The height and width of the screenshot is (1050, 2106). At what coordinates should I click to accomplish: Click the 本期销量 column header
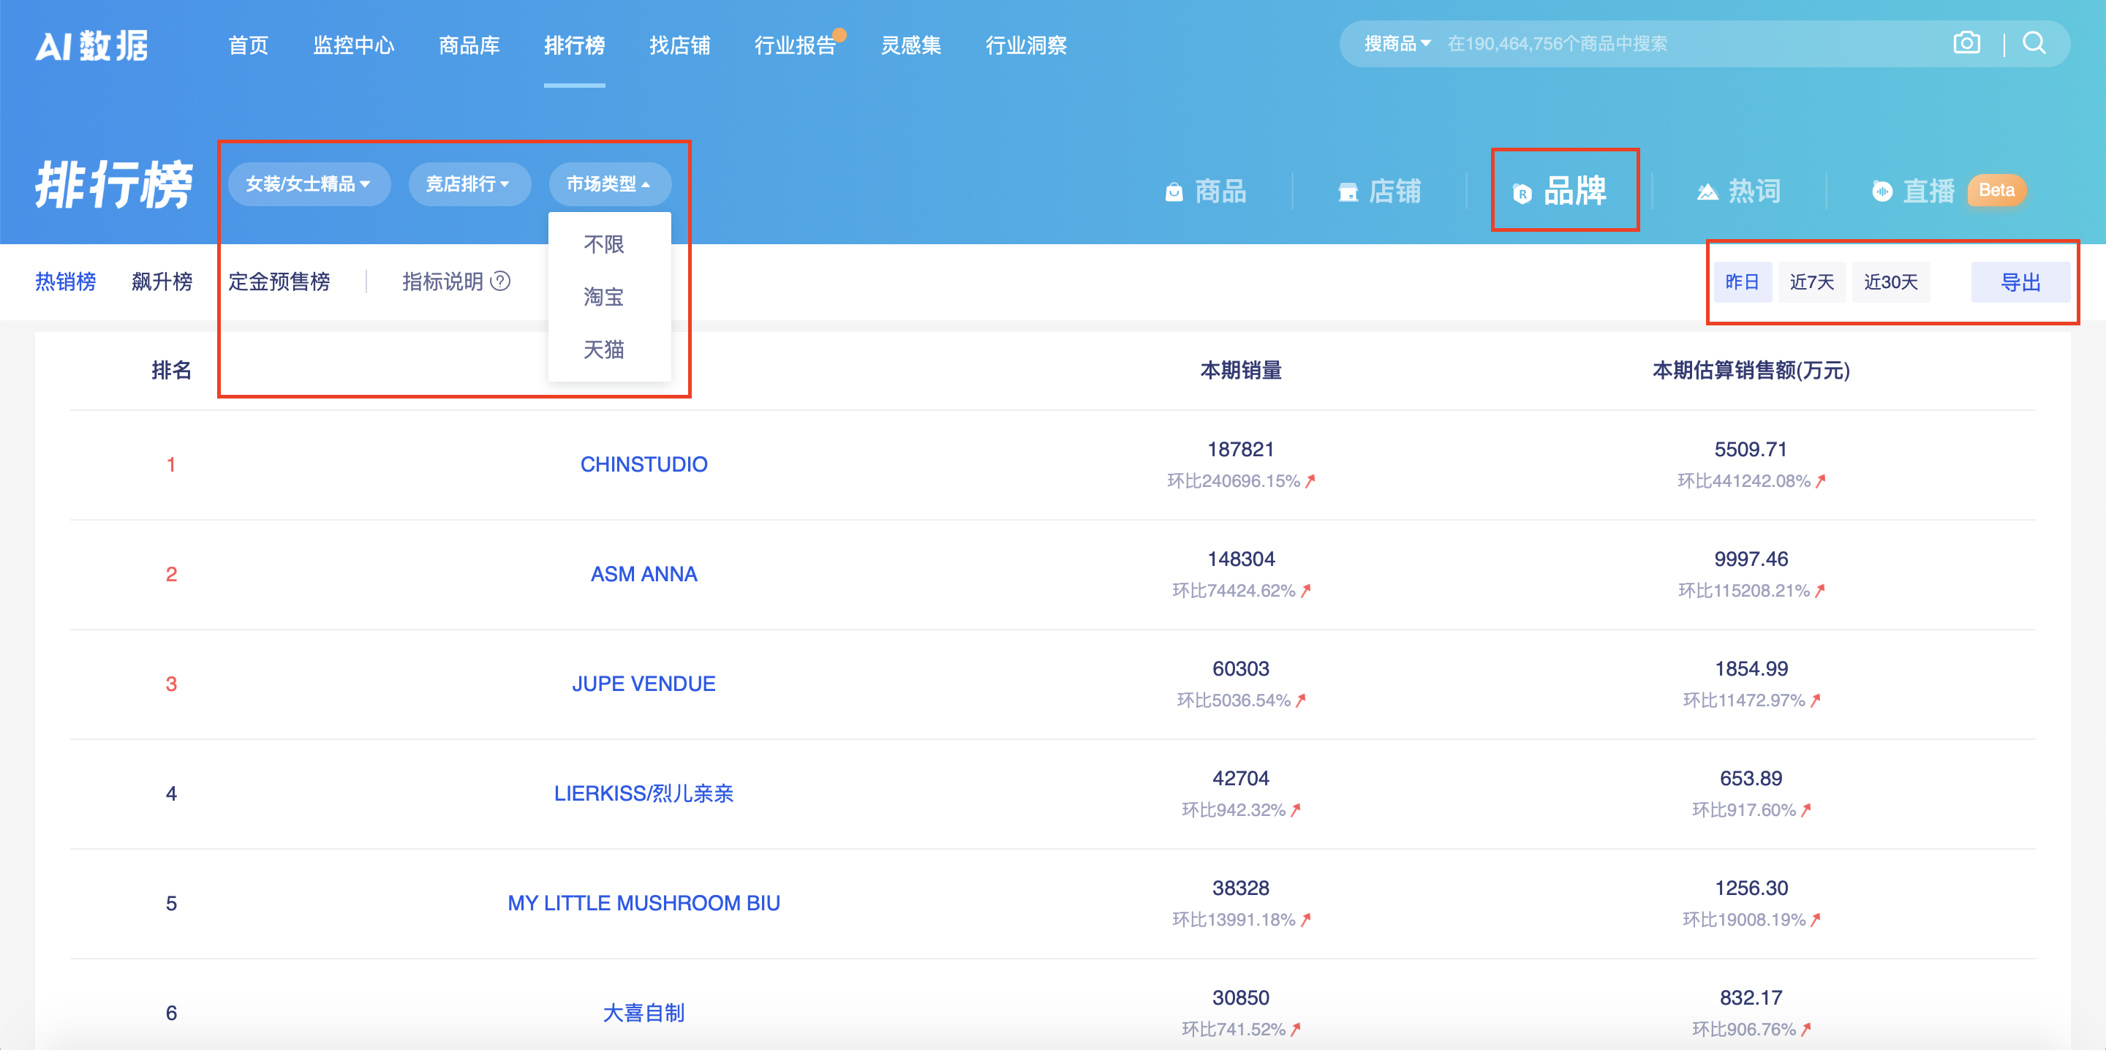coord(1240,371)
